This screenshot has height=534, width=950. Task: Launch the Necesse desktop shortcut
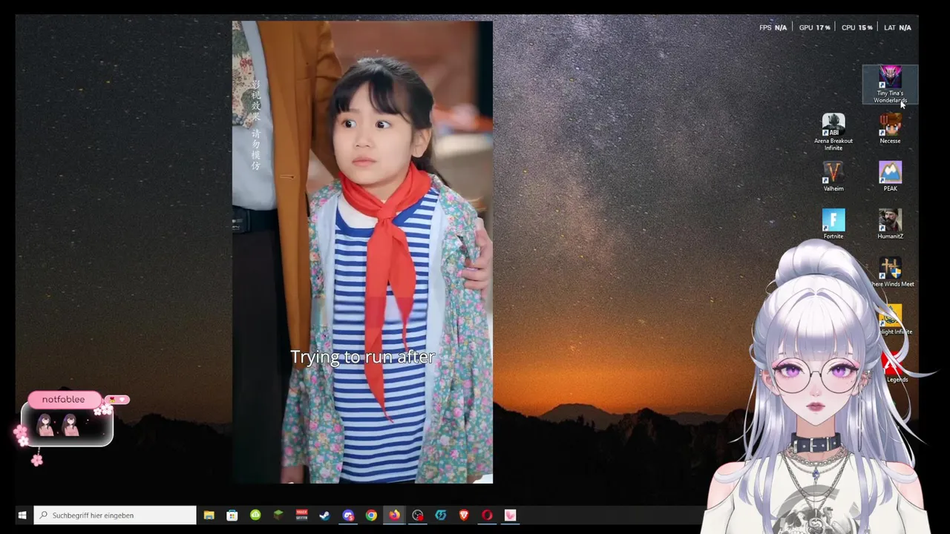(890, 128)
